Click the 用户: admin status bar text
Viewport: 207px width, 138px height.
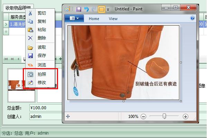[37, 133]
